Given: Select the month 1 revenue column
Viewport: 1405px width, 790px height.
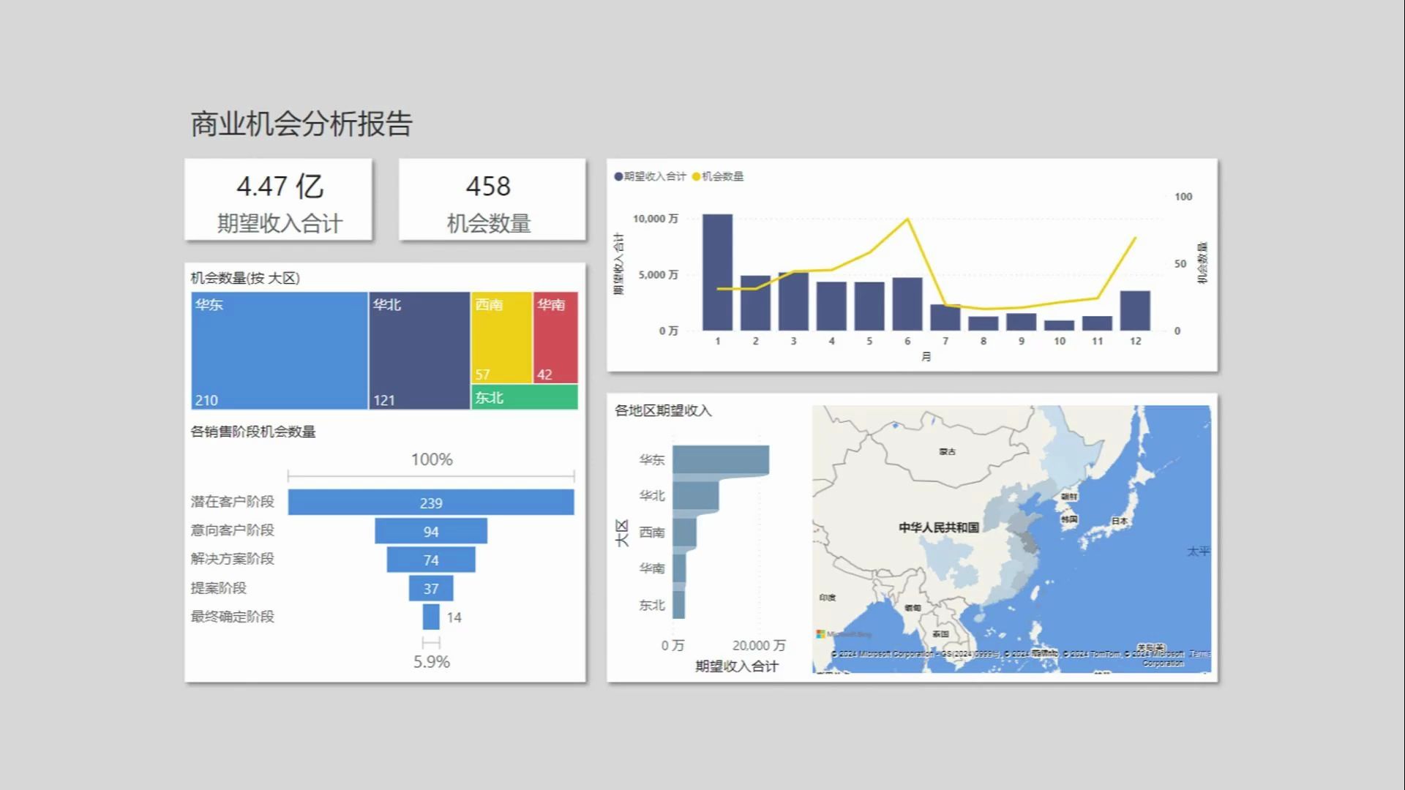Looking at the screenshot, I should [717, 272].
